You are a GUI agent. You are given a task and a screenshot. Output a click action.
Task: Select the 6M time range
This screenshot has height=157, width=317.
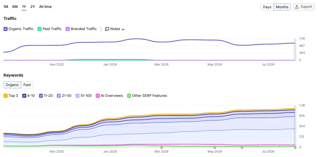[x=15, y=7]
